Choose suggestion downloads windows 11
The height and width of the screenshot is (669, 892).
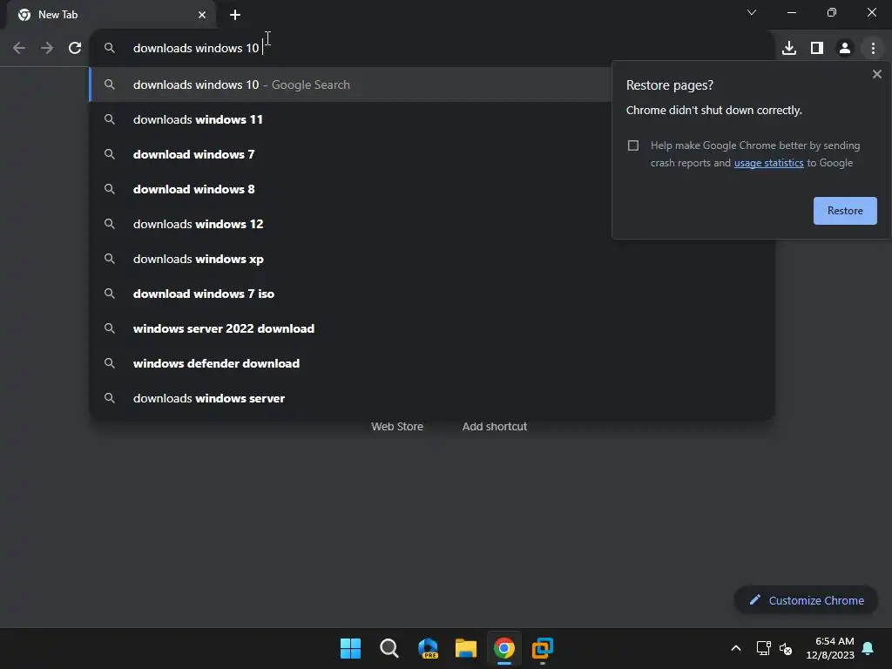click(x=350, y=119)
